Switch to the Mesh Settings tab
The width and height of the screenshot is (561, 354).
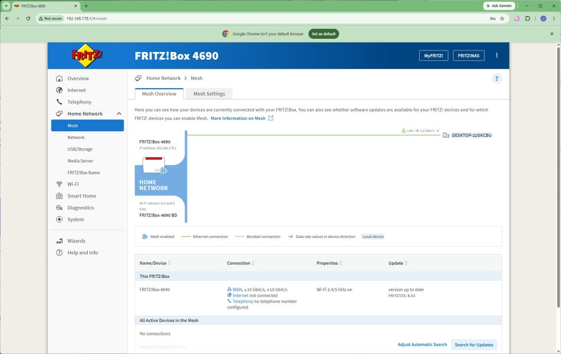(209, 94)
